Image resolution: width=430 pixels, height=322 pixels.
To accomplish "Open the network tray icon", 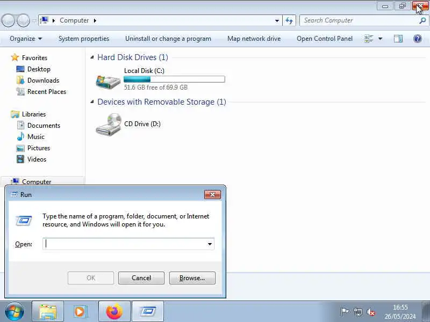I will pos(357,312).
